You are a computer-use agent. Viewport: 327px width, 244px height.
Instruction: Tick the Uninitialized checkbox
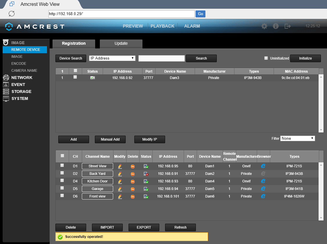pos(266,58)
